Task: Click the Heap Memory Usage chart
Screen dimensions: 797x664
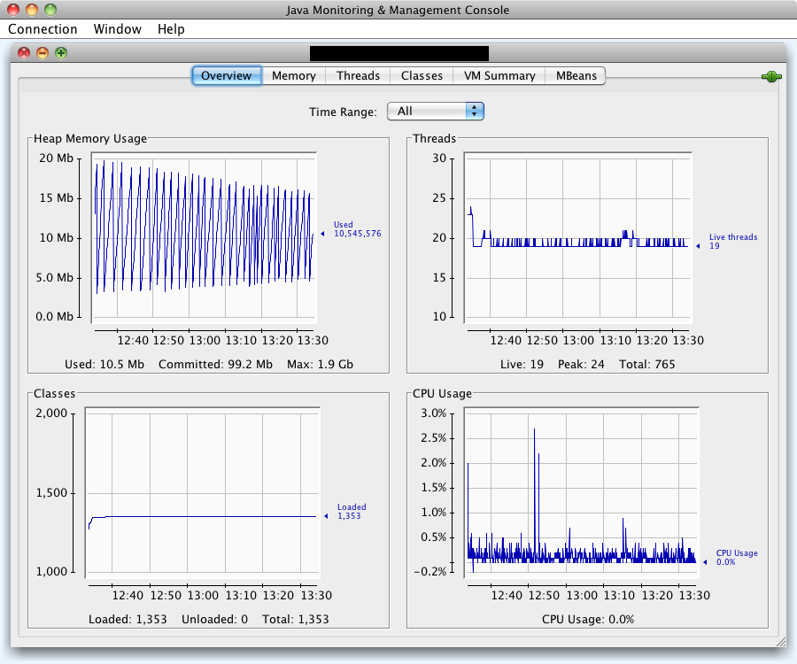Action: click(x=204, y=237)
